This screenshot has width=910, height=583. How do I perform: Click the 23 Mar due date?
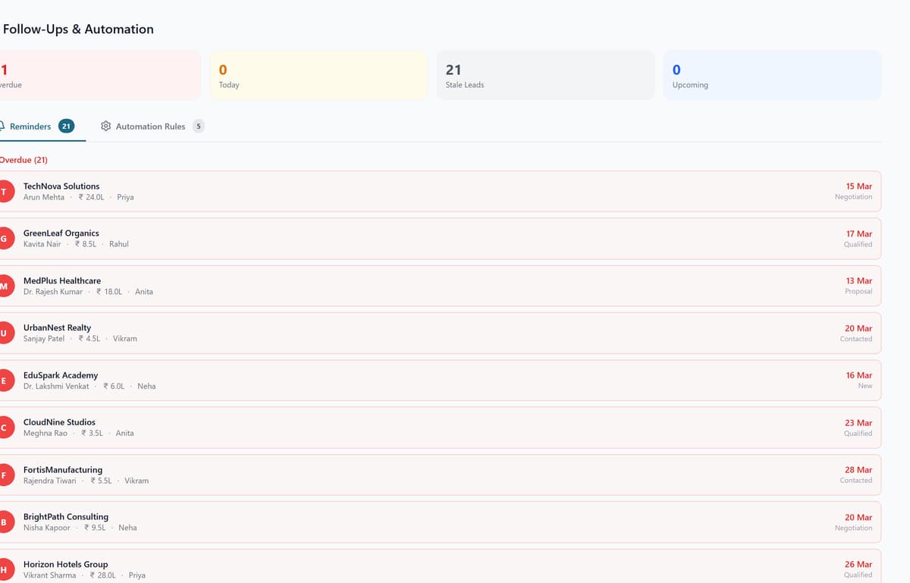pyautogui.click(x=859, y=422)
